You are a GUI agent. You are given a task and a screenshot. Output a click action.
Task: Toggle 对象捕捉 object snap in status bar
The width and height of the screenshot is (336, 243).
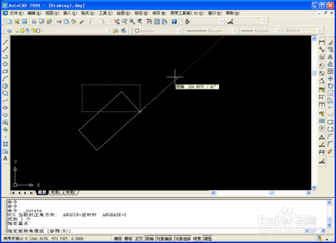pyautogui.click(x=164, y=239)
